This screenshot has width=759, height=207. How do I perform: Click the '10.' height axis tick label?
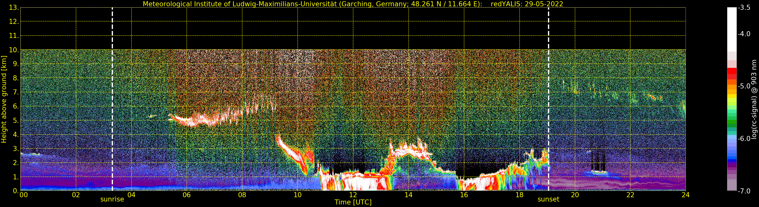[14, 50]
